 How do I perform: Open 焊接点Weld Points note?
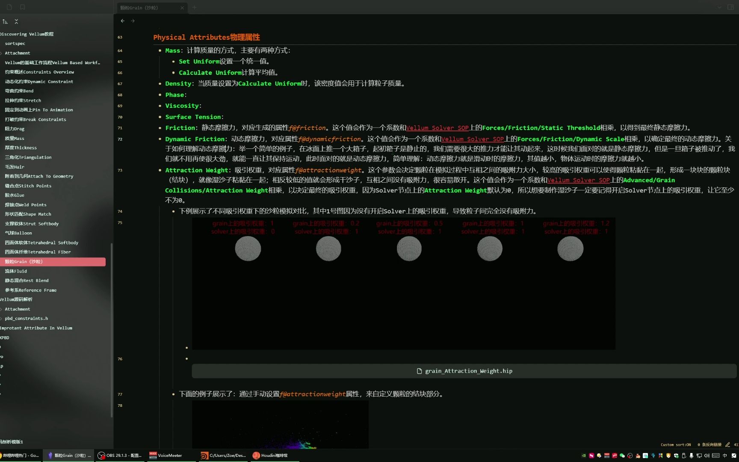point(25,204)
